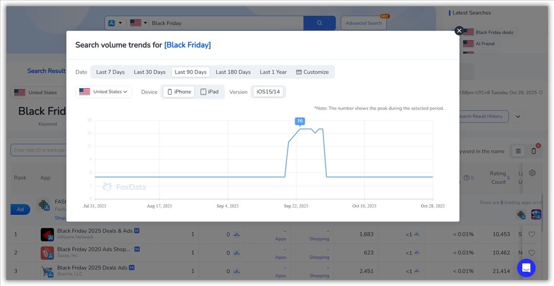554x286 pixels.
Task: Click the Black Friday 2020 Ads Shop app icon
Action: click(x=47, y=253)
